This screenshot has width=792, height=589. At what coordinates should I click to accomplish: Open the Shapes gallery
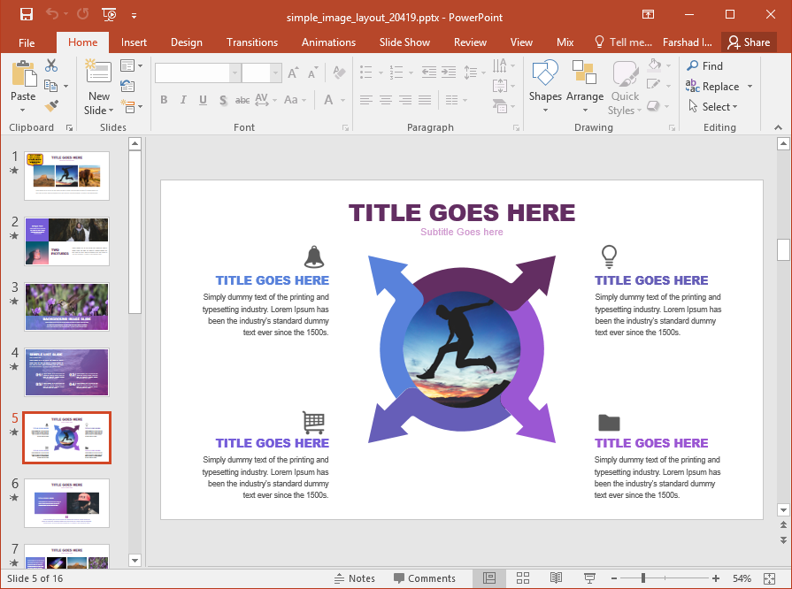[x=545, y=84]
